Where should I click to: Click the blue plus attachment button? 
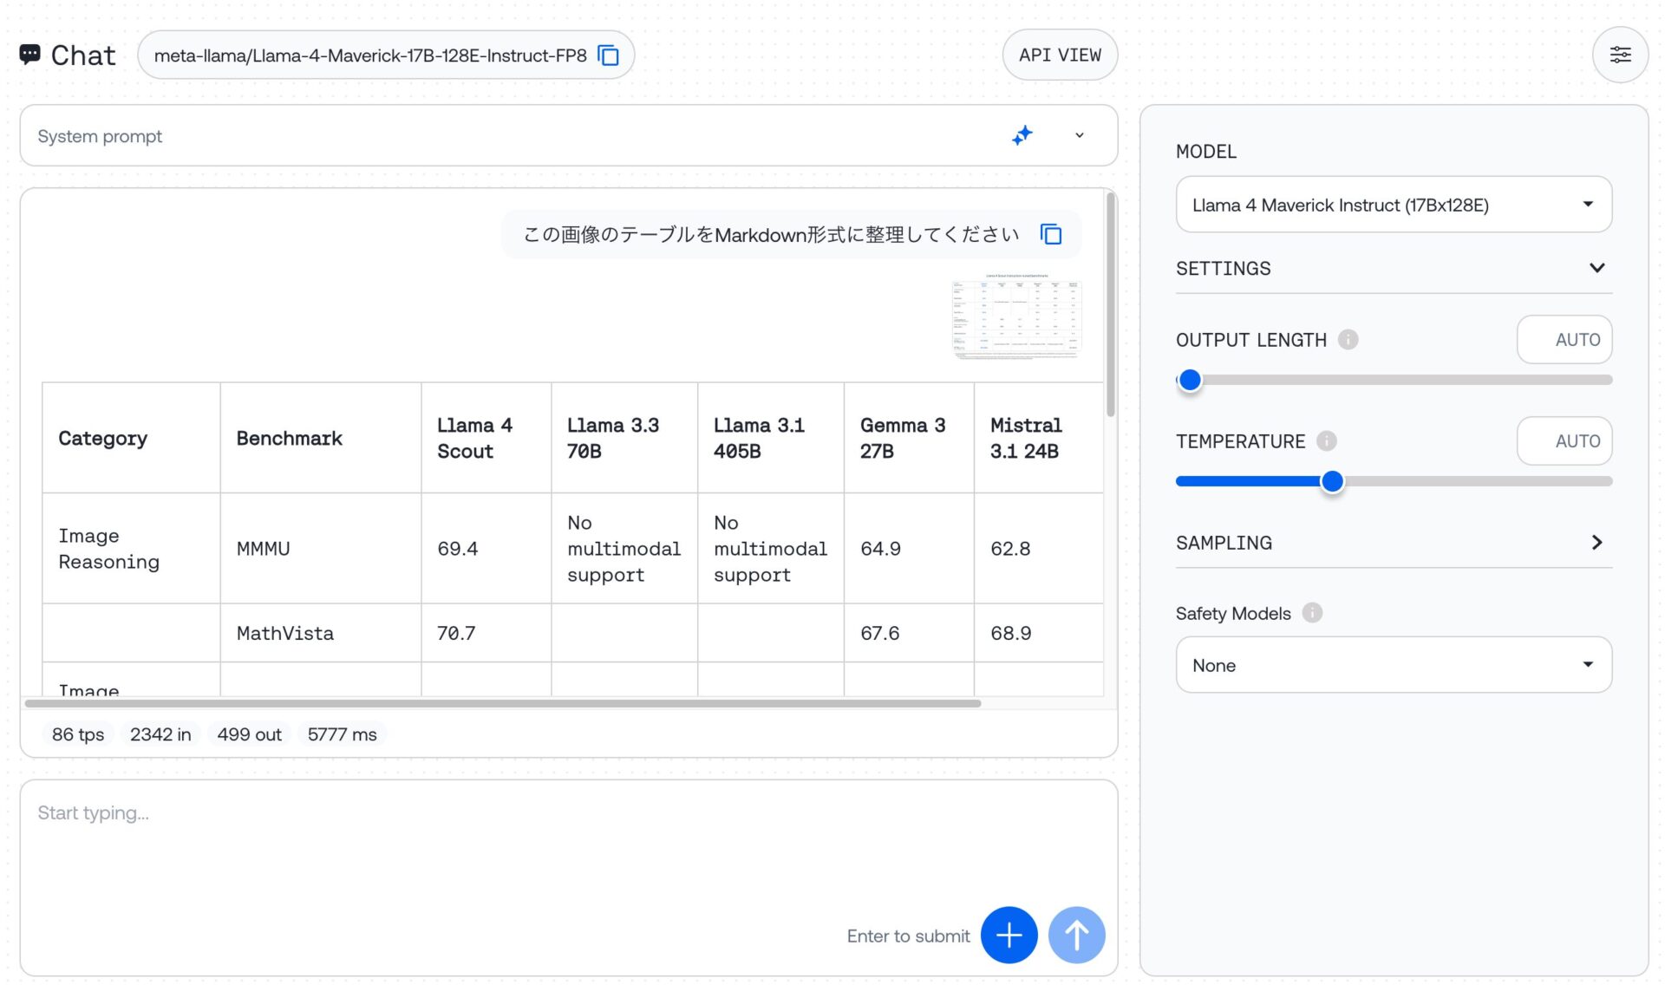tap(1009, 935)
